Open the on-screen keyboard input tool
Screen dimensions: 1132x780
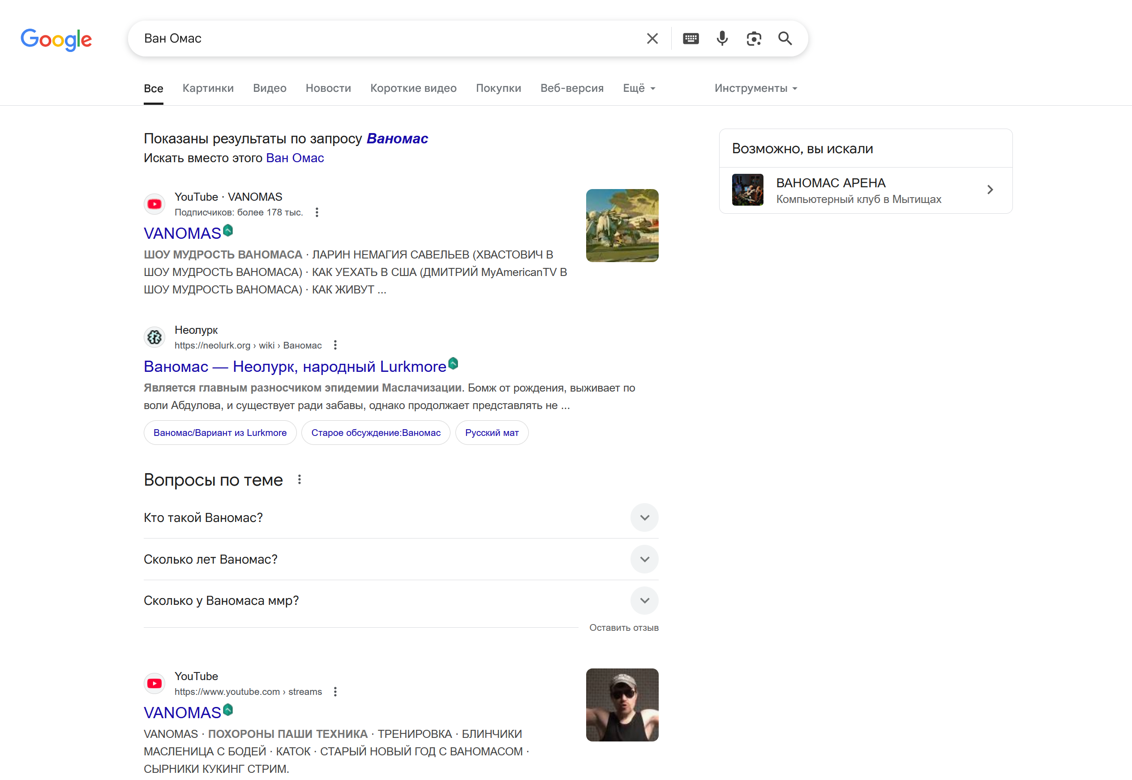tap(690, 39)
